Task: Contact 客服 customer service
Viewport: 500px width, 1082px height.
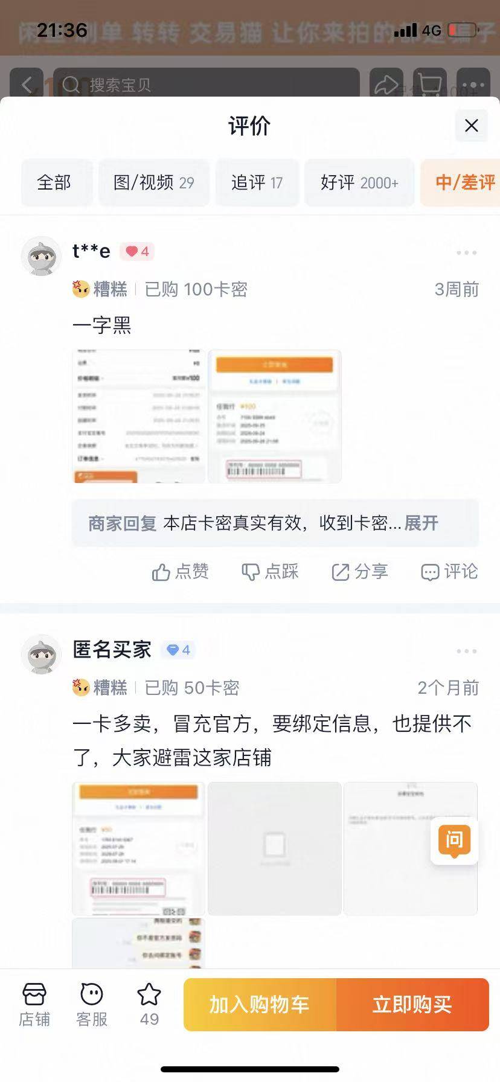Action: pos(92,1005)
